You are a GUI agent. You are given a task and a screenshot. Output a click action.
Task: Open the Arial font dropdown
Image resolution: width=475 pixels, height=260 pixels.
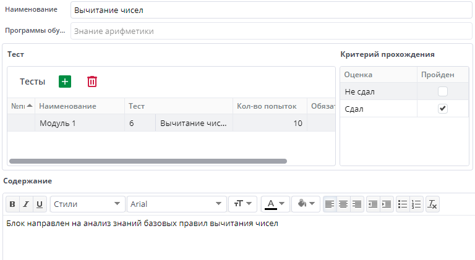[177, 204]
